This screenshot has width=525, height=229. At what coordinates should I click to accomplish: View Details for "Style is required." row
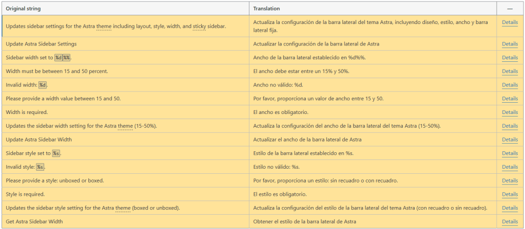[509, 194]
